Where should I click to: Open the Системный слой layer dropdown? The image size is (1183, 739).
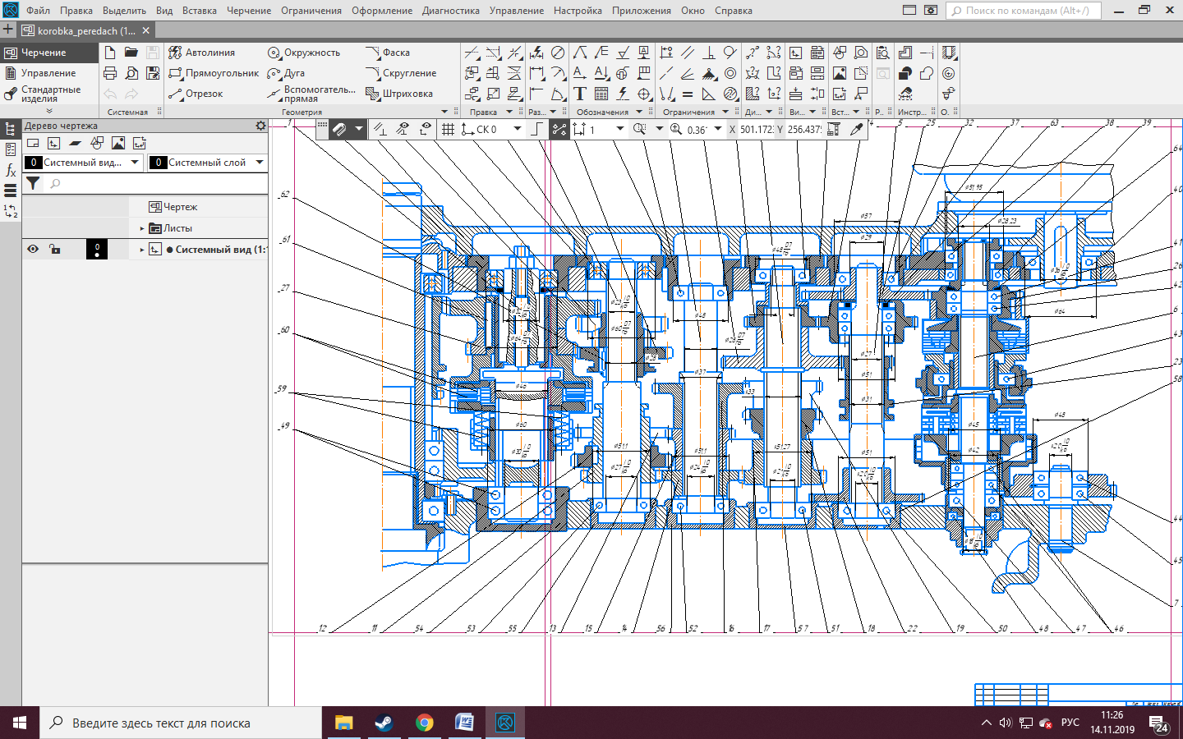260,163
